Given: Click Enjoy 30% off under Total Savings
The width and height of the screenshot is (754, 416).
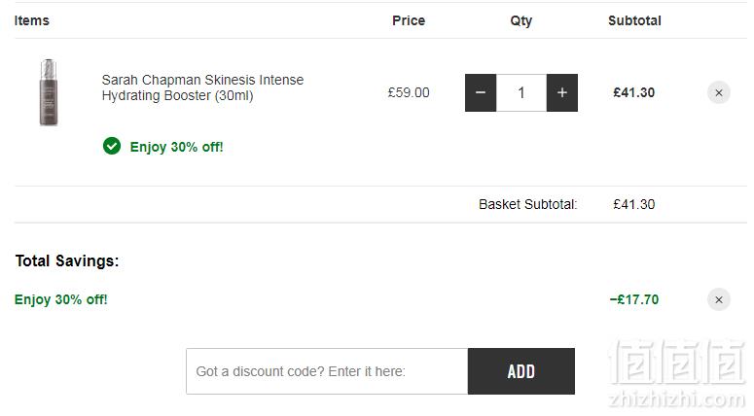Looking at the screenshot, I should [x=61, y=299].
